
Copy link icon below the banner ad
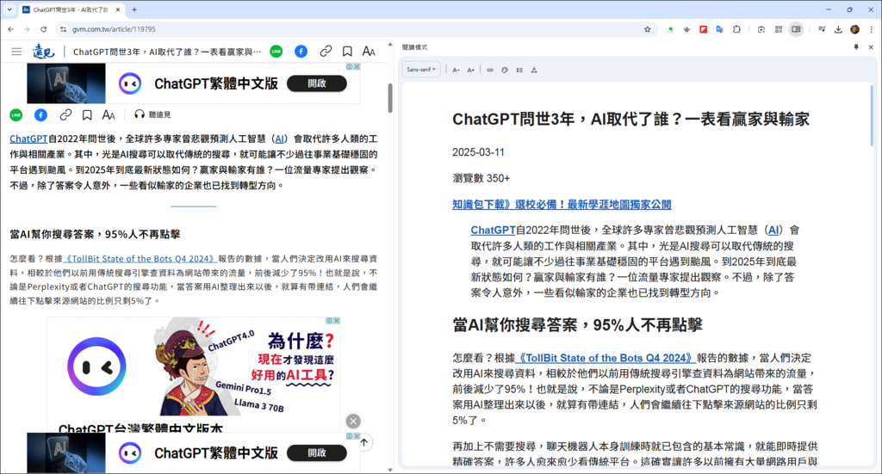tap(65, 115)
